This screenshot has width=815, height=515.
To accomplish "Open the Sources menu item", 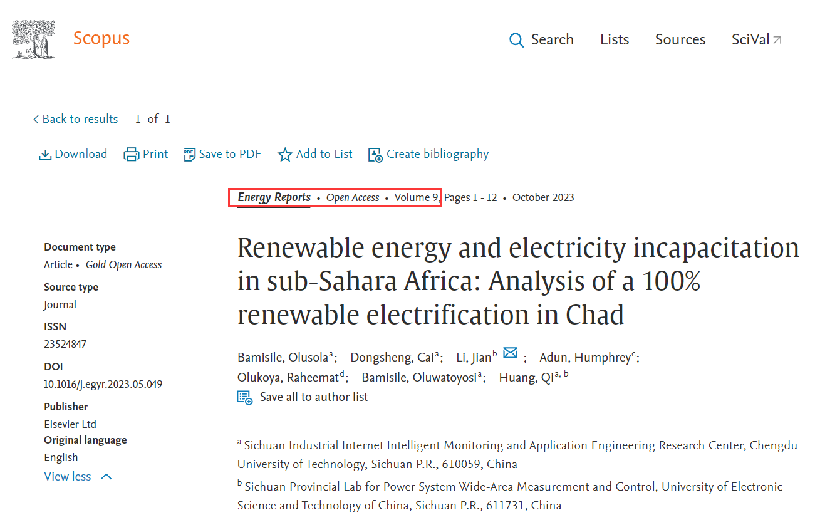I will click(680, 39).
